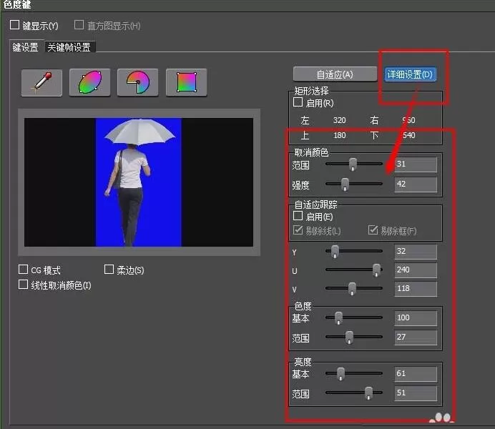Select the ellipse color selection tool
This screenshot has height=429, width=495.
click(x=90, y=83)
